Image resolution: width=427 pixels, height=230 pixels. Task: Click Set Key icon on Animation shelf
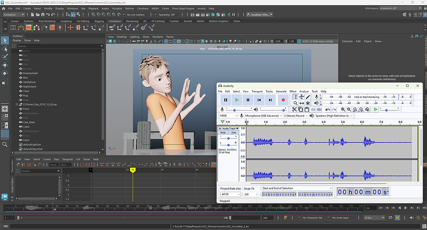[70, 27]
